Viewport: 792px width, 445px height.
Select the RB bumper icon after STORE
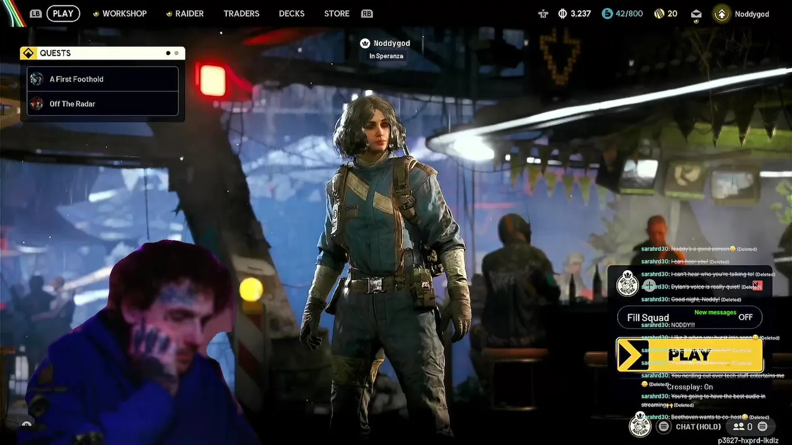(367, 14)
